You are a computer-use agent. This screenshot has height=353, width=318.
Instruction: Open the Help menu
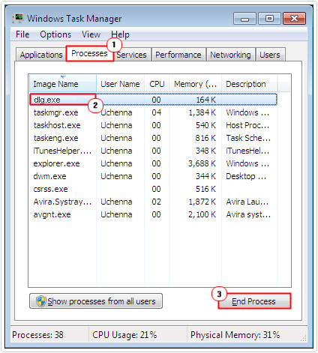click(x=120, y=34)
